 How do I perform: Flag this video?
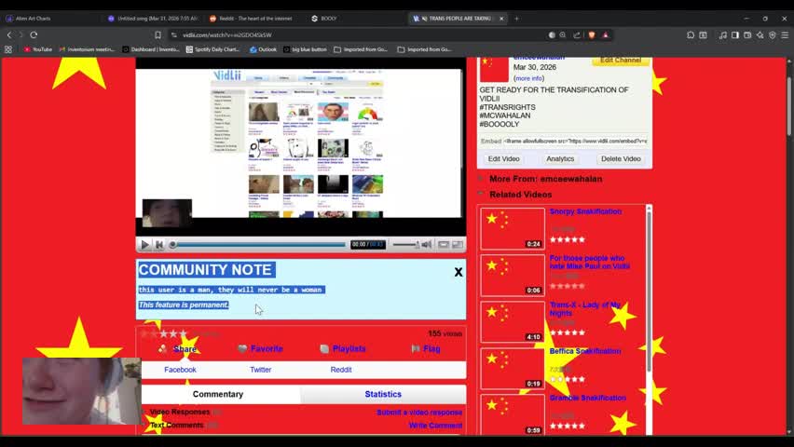pyautogui.click(x=426, y=349)
